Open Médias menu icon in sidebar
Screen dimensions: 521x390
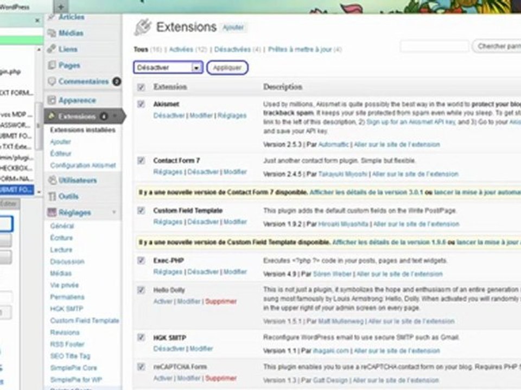click(x=52, y=33)
